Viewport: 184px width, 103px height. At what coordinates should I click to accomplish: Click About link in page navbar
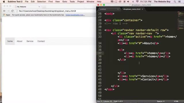point(20,41)
